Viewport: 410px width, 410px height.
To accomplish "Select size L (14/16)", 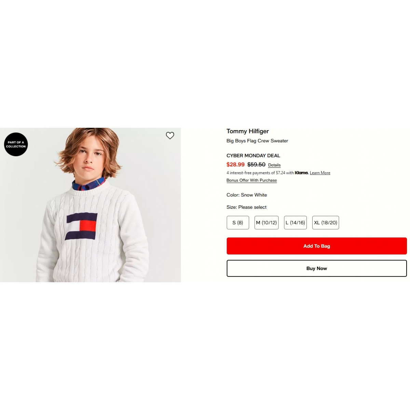I will click(295, 222).
